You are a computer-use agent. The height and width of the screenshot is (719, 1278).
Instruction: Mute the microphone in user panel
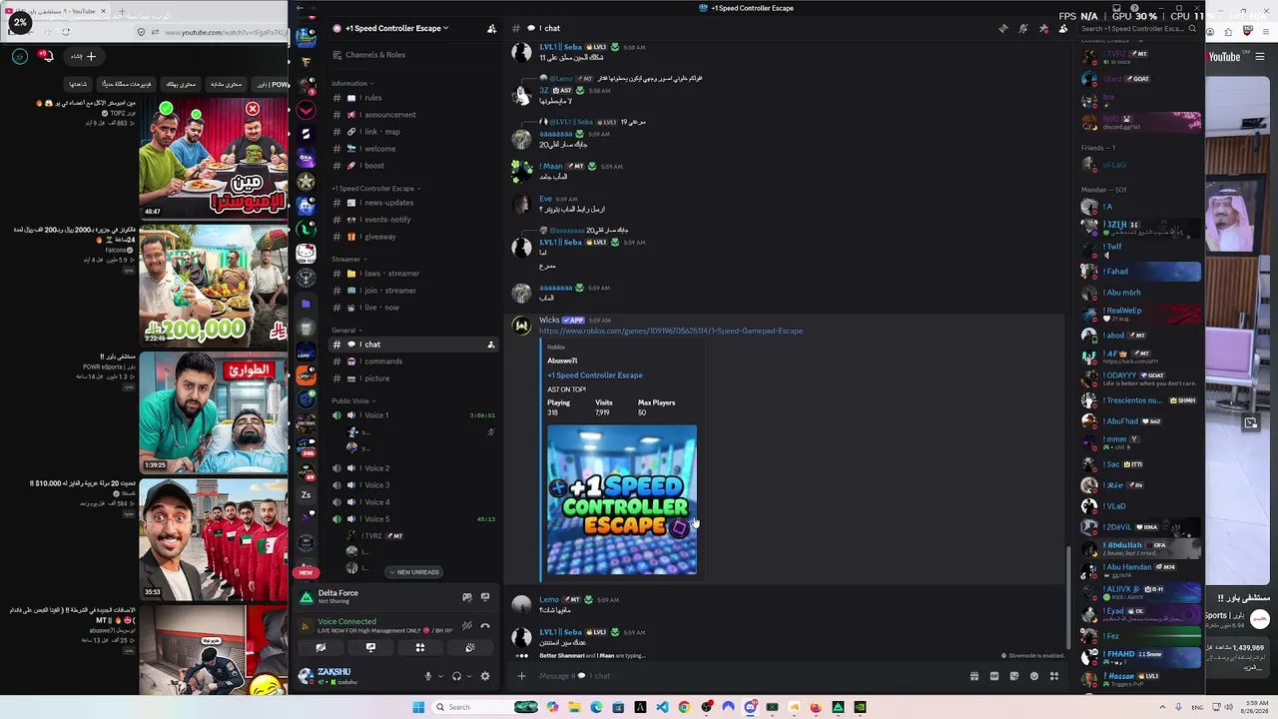click(x=428, y=676)
